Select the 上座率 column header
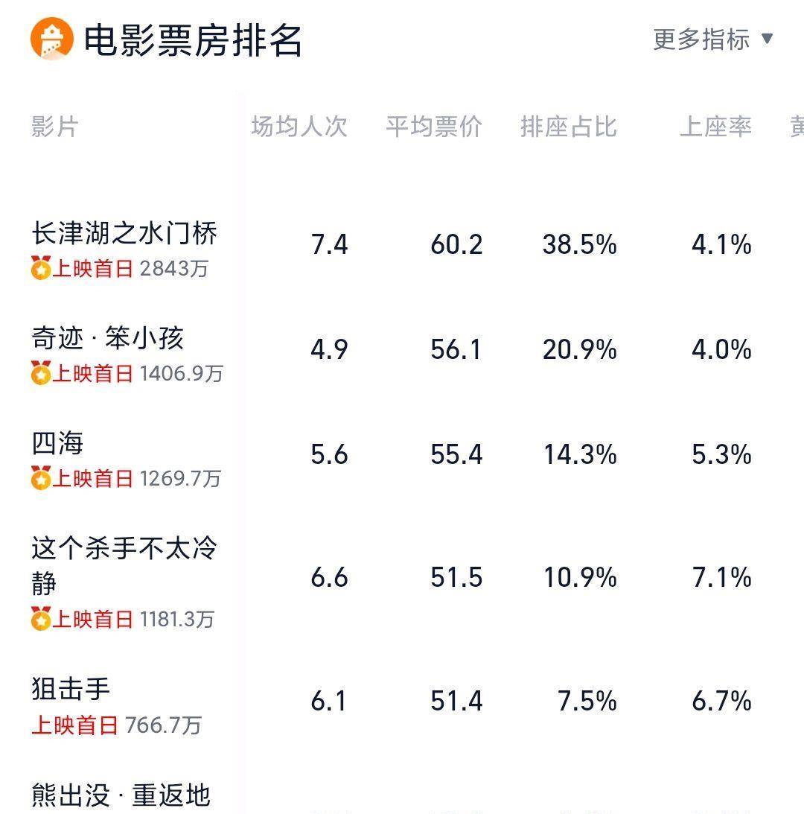 [x=715, y=127]
